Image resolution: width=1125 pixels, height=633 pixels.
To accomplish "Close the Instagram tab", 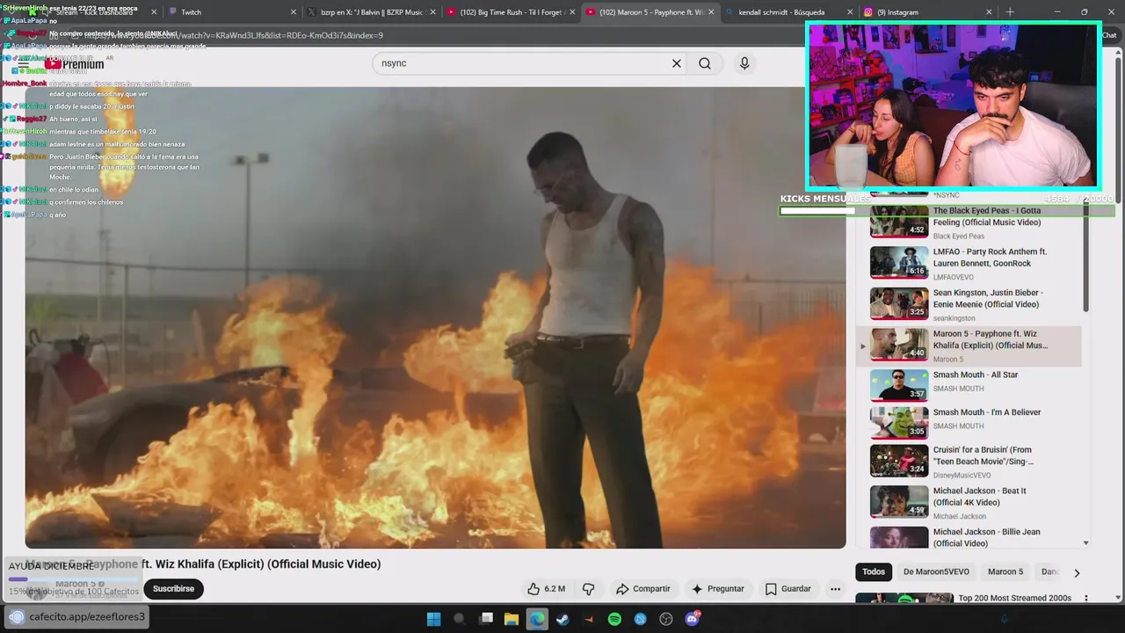I will (989, 12).
